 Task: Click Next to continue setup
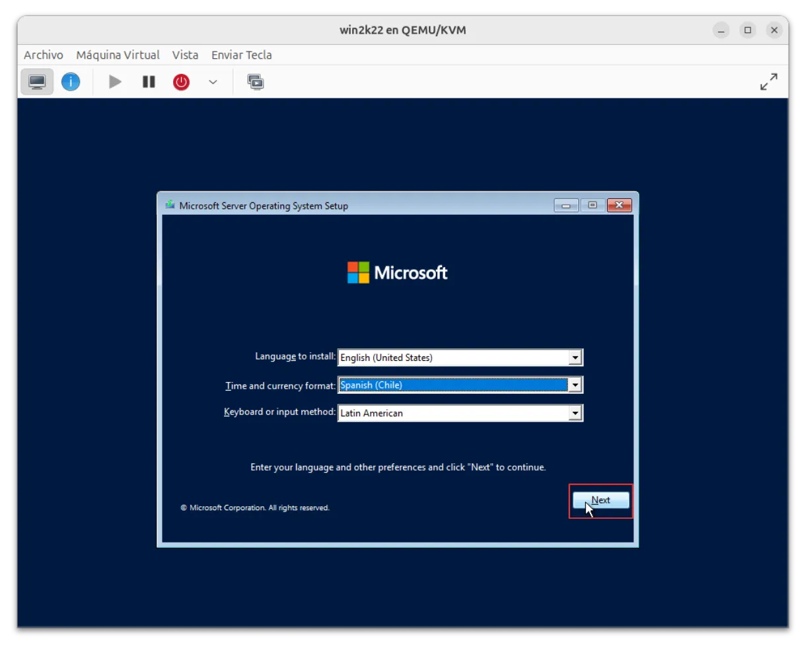601,500
